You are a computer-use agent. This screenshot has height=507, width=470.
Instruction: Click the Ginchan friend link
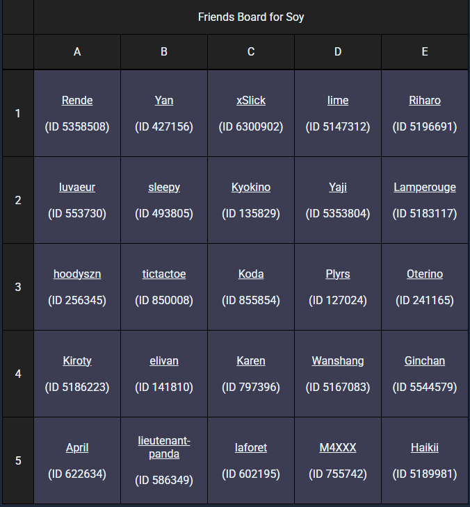point(425,361)
